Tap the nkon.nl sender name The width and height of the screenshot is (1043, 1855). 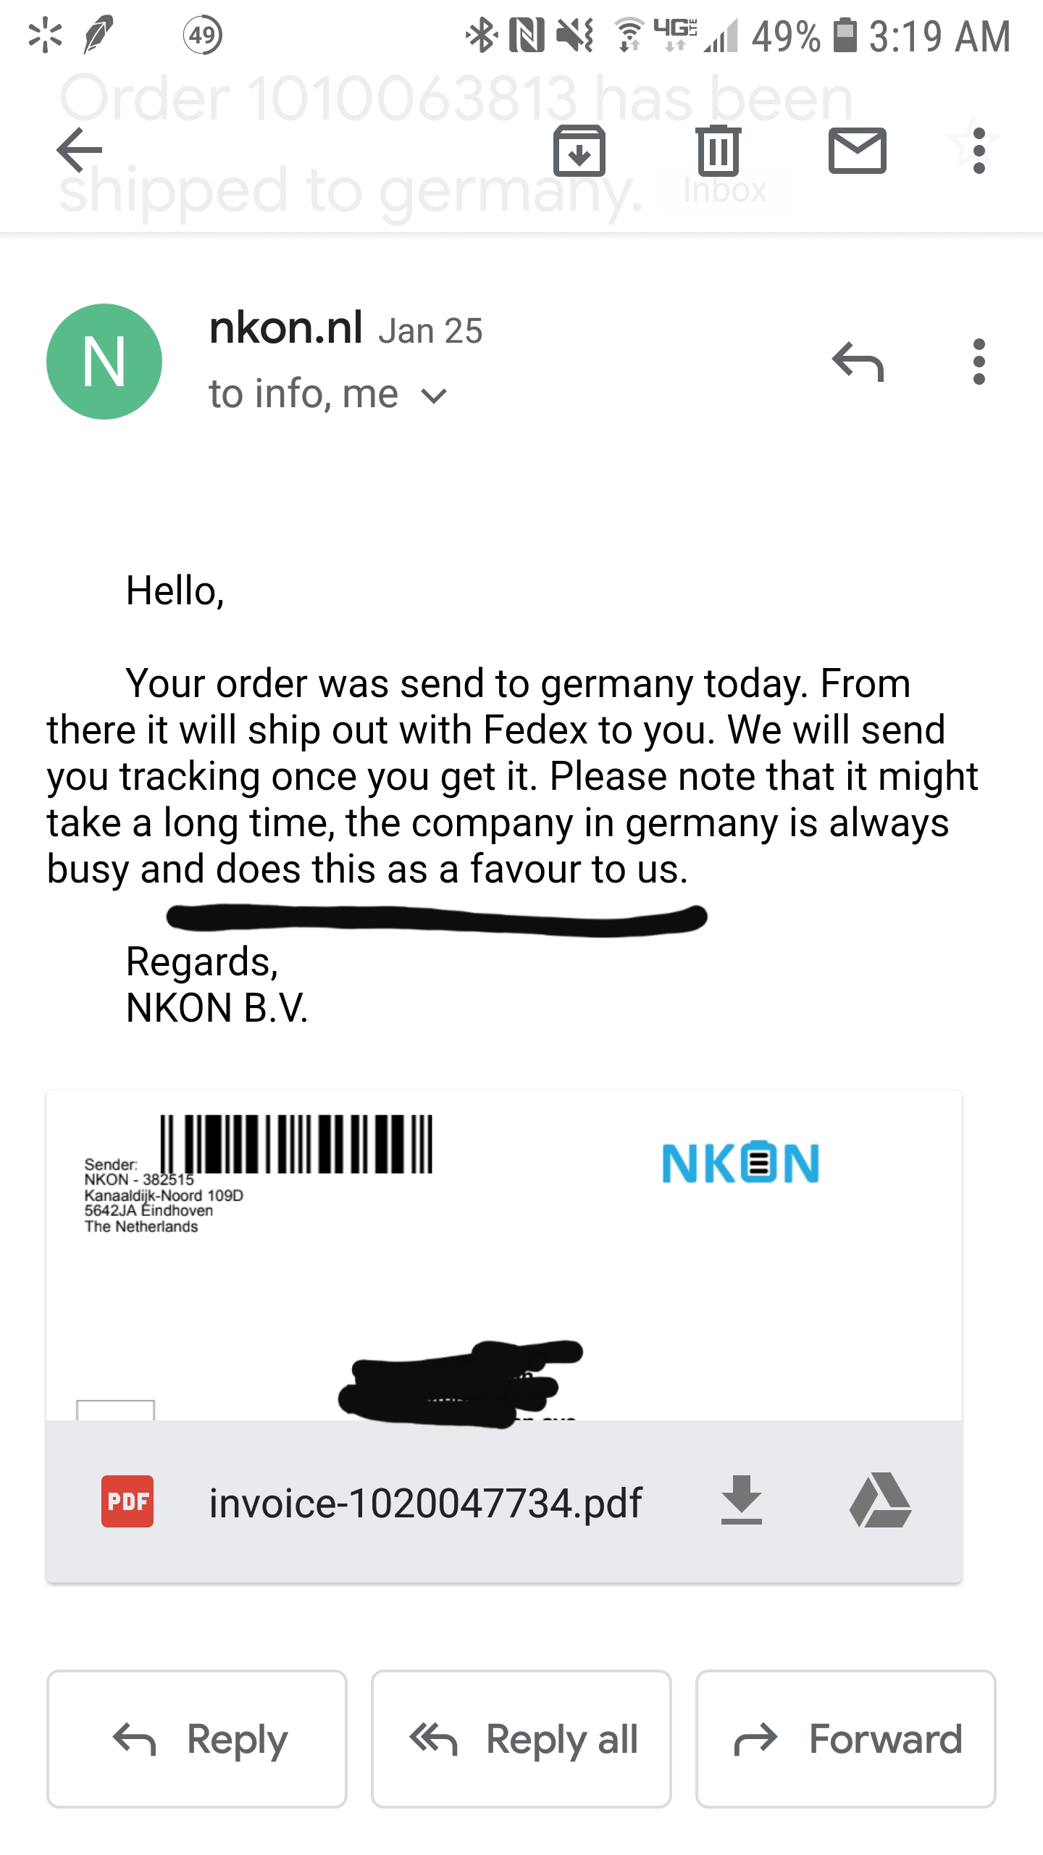point(286,328)
